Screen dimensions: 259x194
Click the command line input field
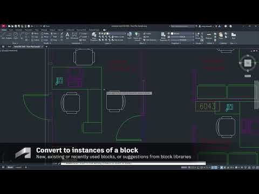tap(133, 163)
